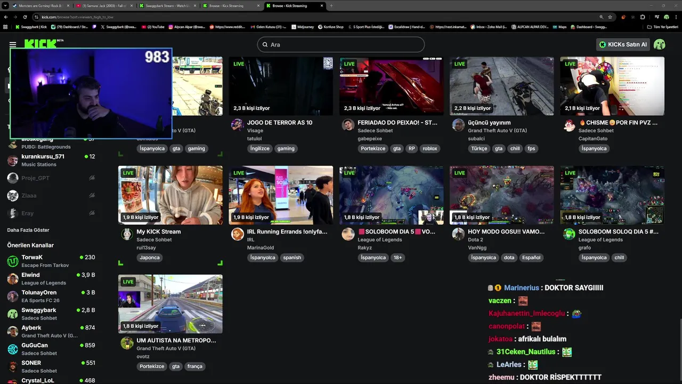Open the YouTube bookmark
The height and width of the screenshot is (384, 682).
(x=153, y=27)
